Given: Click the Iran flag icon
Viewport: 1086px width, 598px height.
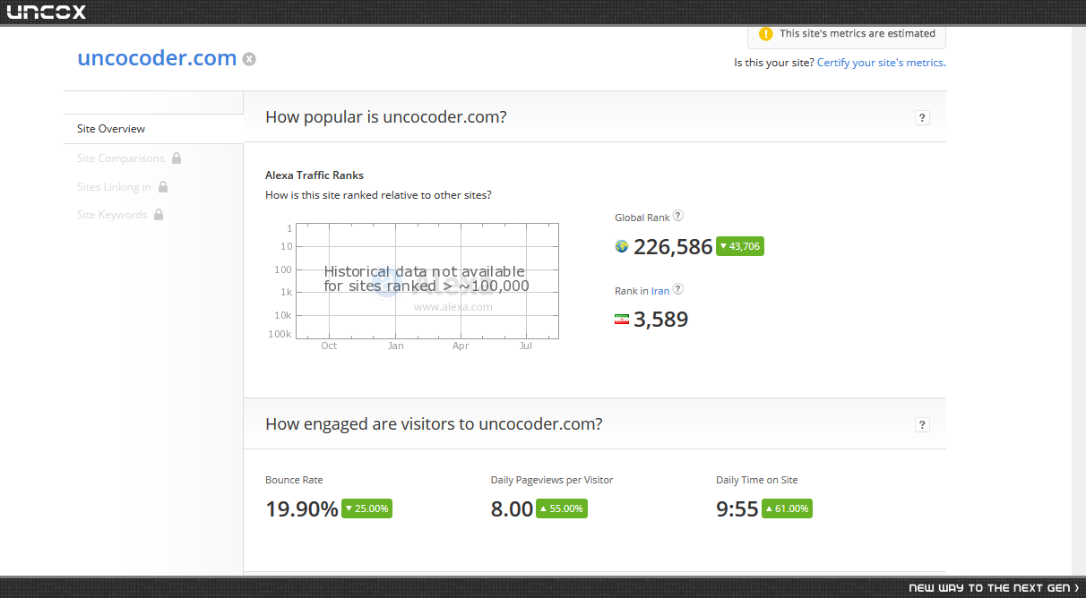Looking at the screenshot, I should click(x=621, y=320).
